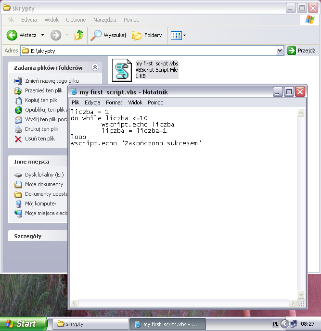Click the Usuń ten plik delete icon
The width and height of the screenshot is (321, 331).
pyautogui.click(x=18, y=139)
